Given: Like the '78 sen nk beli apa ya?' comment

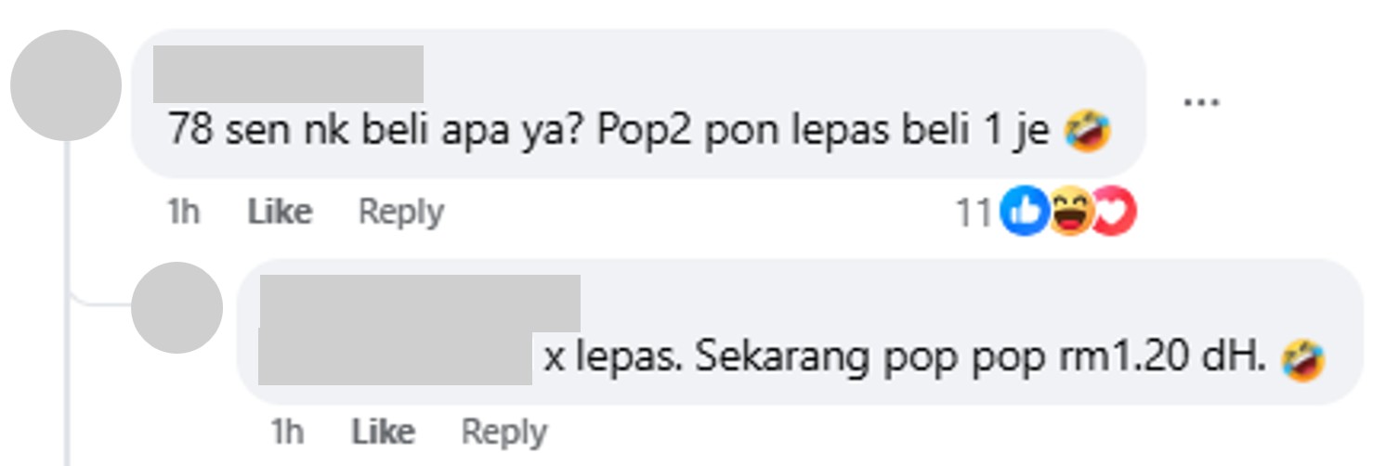Looking at the screenshot, I should coord(280,213).
